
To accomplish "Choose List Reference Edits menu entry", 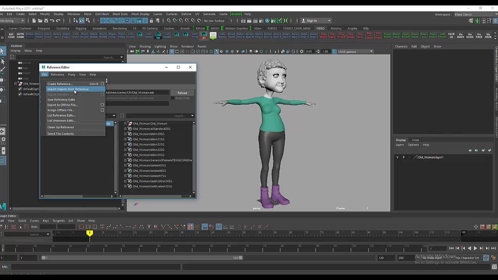I will tap(61, 115).
